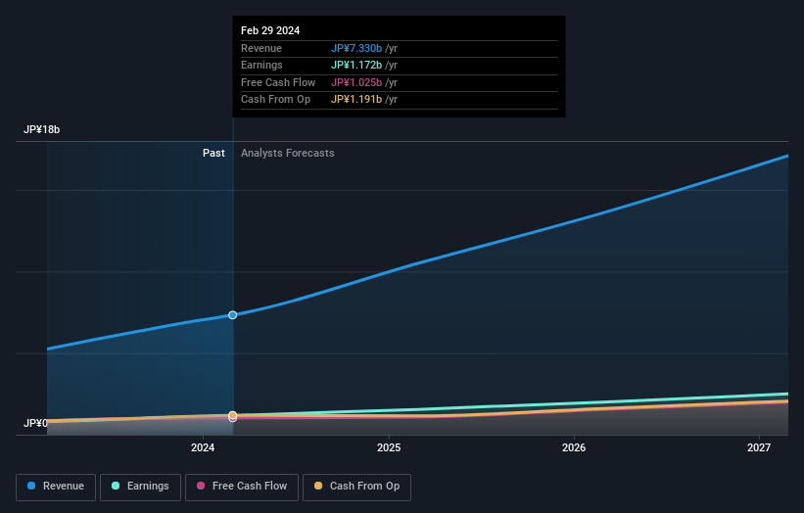Image resolution: width=804 pixels, height=513 pixels.
Task: Click the 2027 x-axis label
Action: click(759, 448)
